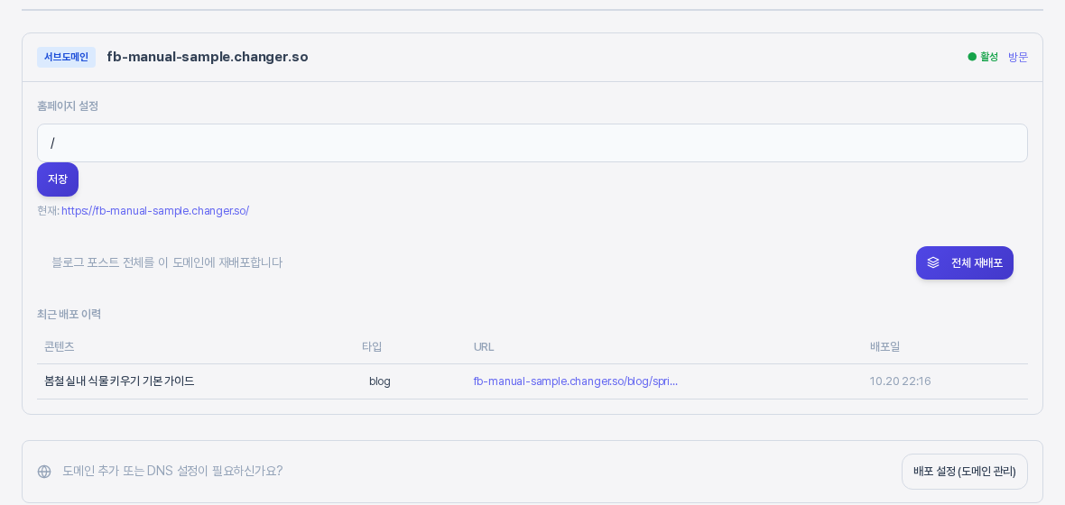Open current URL https://fb-manual-sample.changer.so/
The width and height of the screenshot is (1065, 505).
coord(155,210)
